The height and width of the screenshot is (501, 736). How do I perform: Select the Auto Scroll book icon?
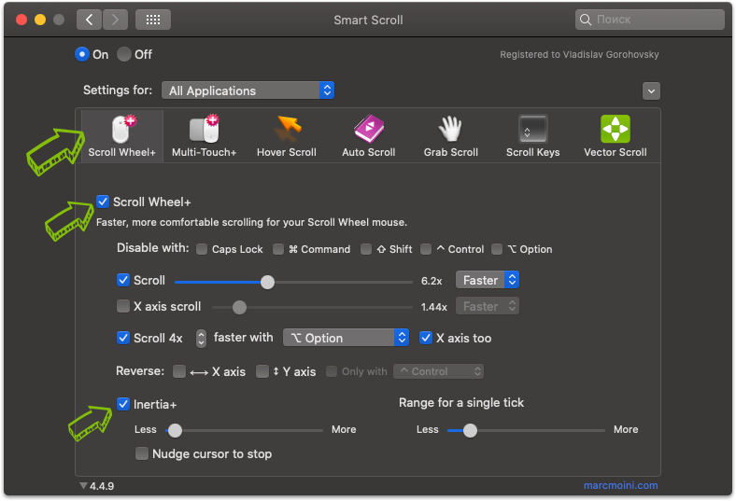(x=369, y=129)
